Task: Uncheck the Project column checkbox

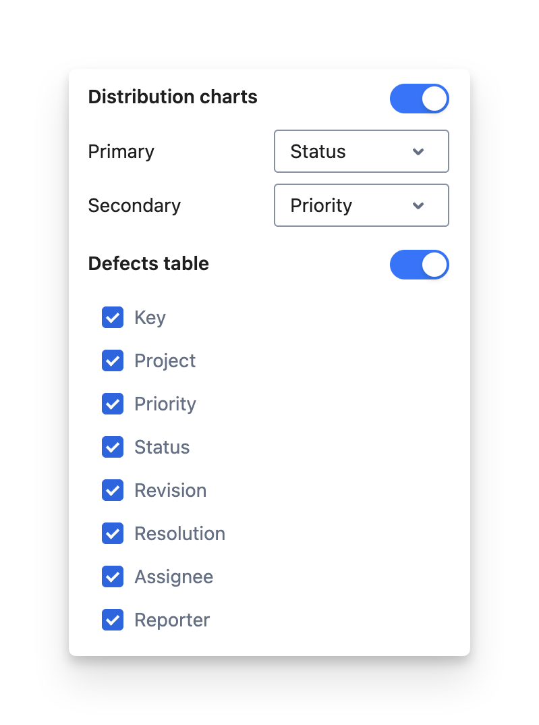Action: pyautogui.click(x=113, y=360)
